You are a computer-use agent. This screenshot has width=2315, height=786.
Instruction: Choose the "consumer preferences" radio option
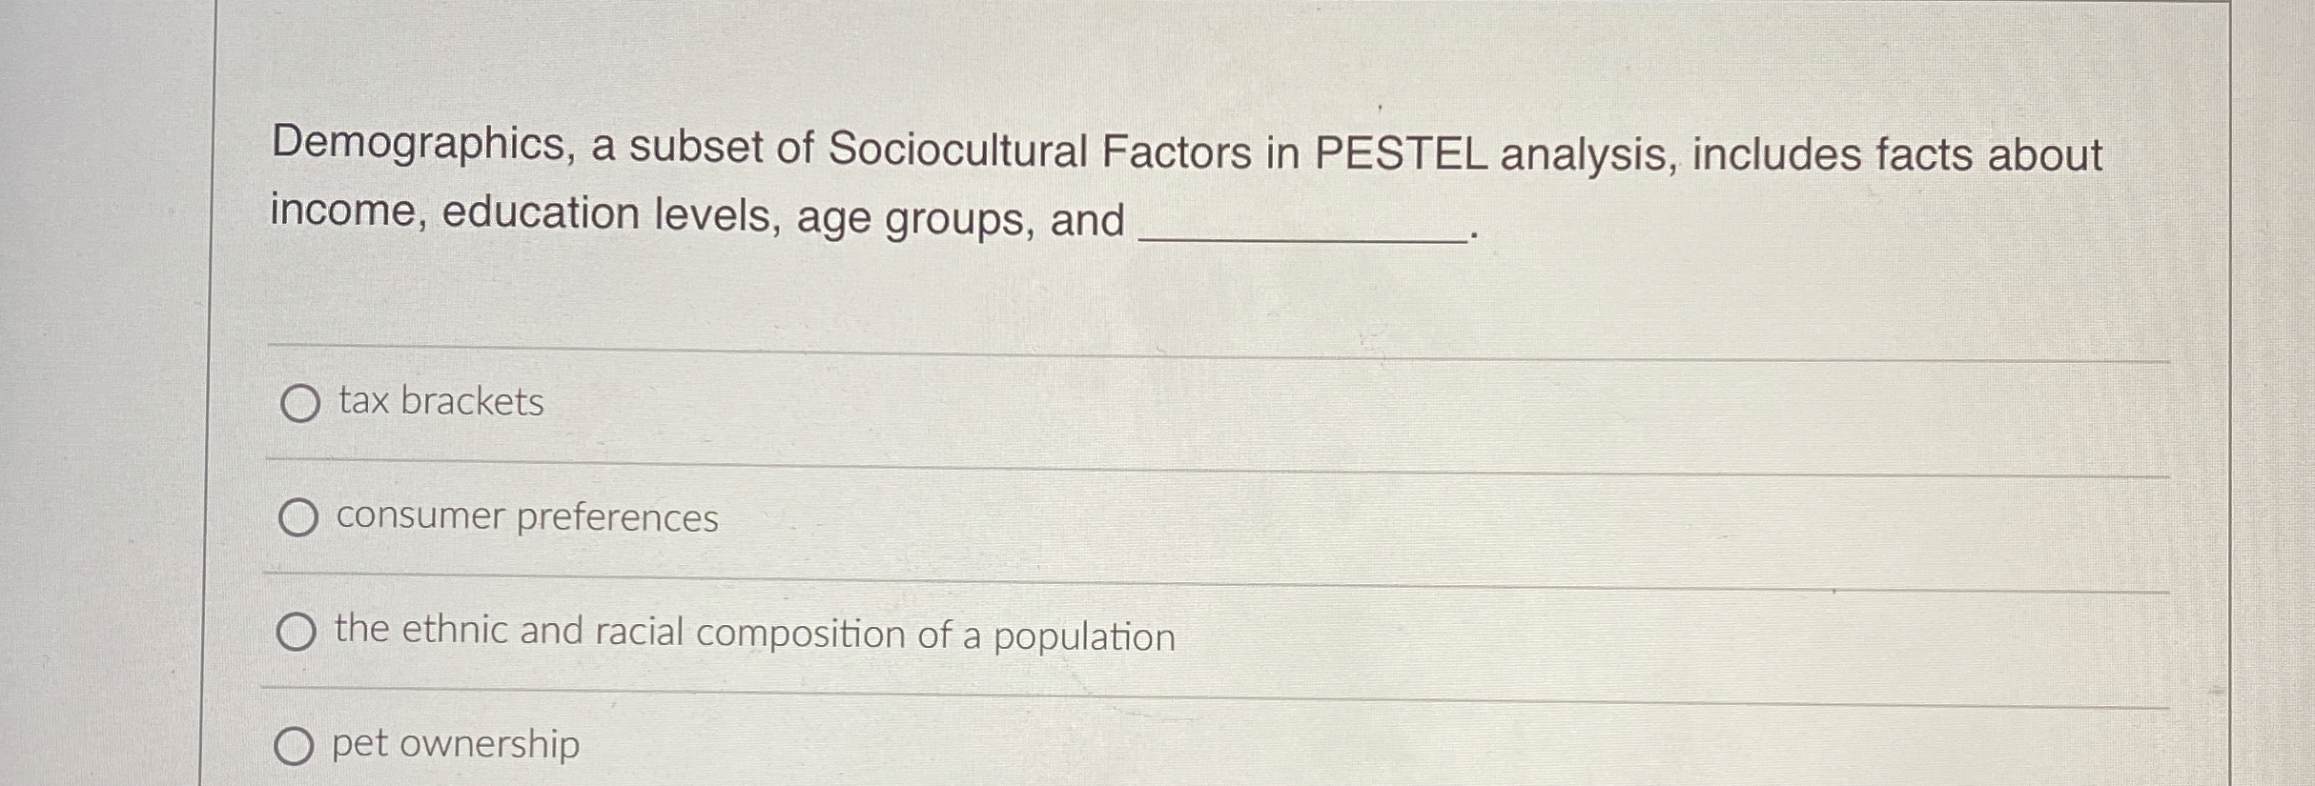(297, 518)
